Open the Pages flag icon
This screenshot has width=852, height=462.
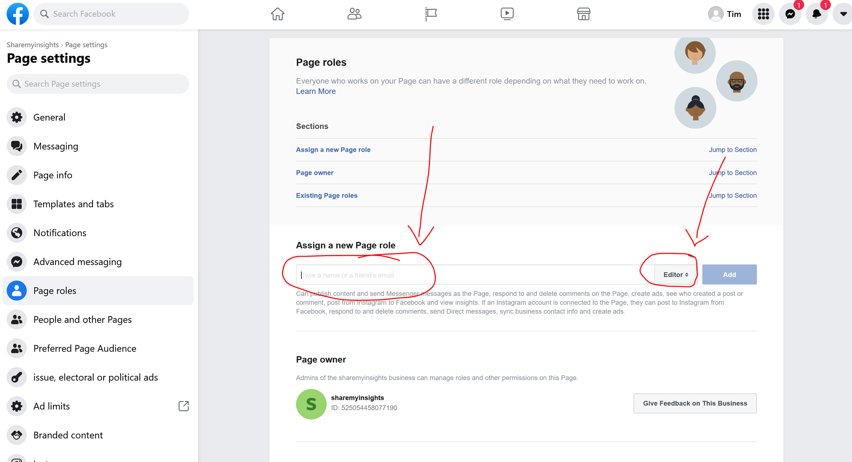click(431, 14)
